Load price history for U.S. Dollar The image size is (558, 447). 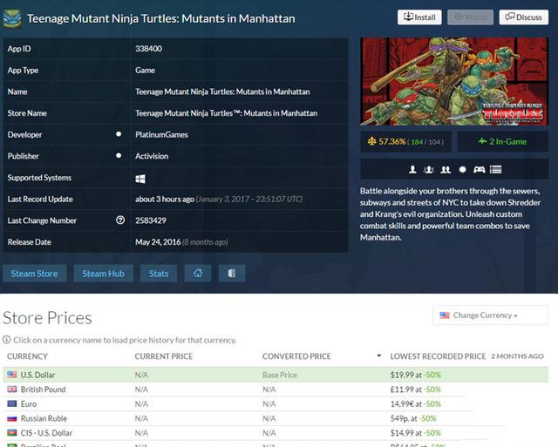(x=37, y=375)
